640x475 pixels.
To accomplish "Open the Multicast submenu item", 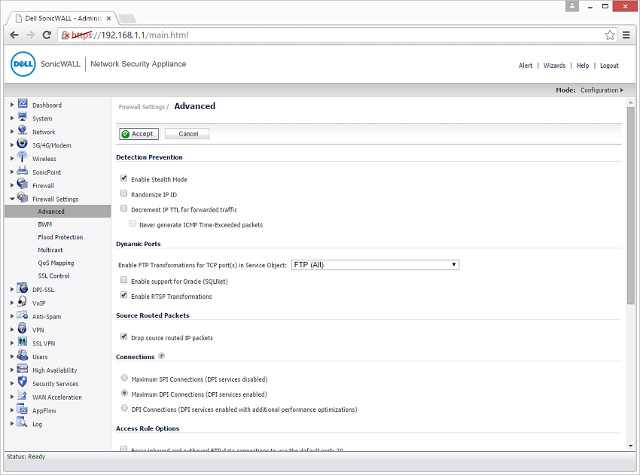I will 50,250.
